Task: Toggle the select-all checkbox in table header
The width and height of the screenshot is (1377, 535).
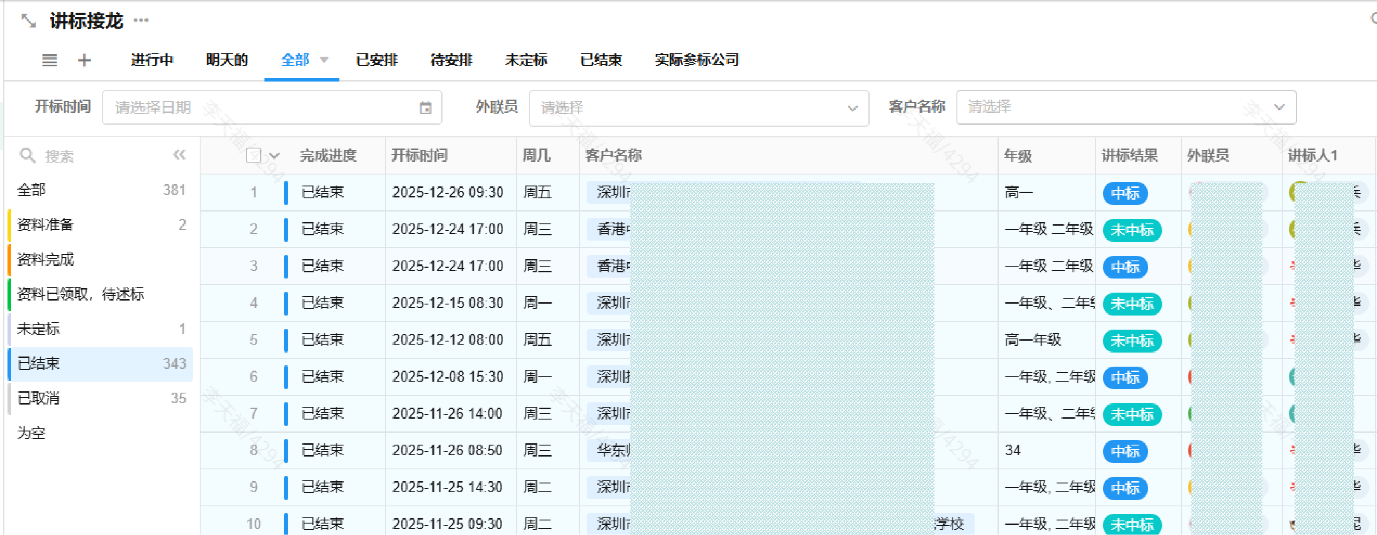Action: tap(253, 156)
